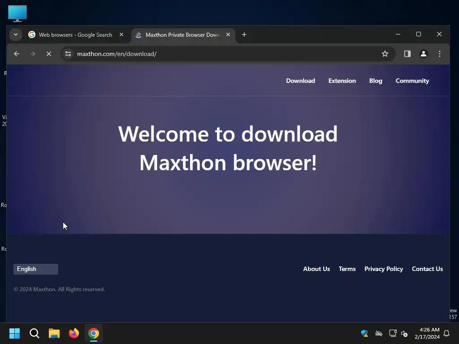Open a new tab with plus button
This screenshot has width=459, height=344.
tap(244, 35)
